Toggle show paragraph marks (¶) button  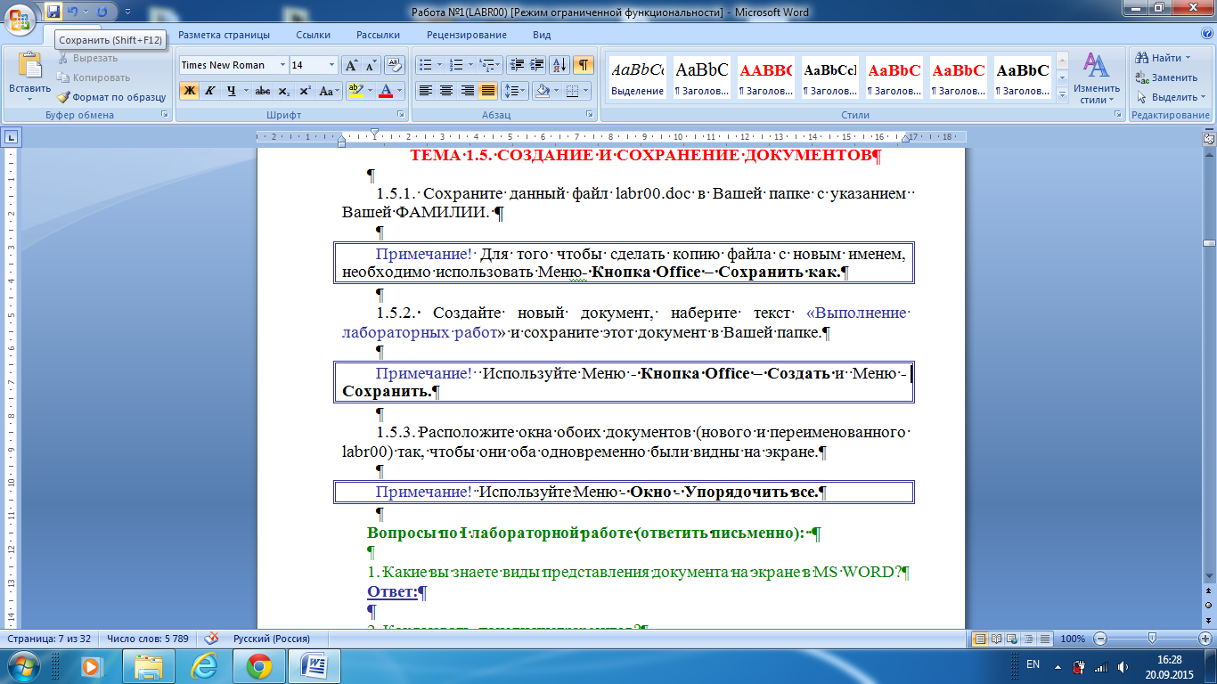click(x=584, y=65)
